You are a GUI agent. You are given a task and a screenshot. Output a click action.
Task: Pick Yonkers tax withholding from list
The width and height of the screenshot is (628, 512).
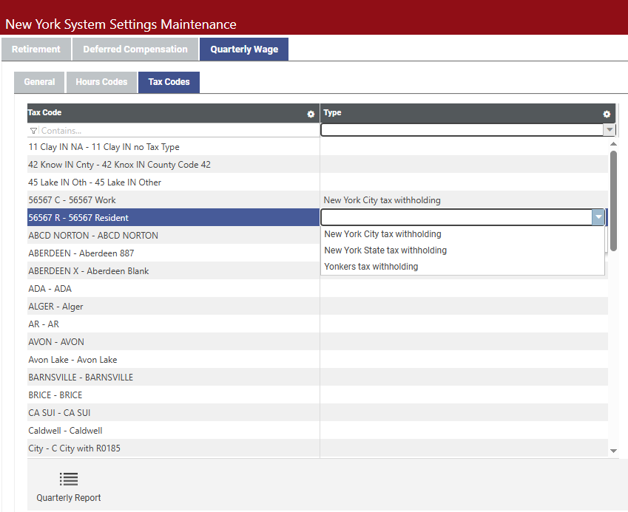click(x=371, y=267)
